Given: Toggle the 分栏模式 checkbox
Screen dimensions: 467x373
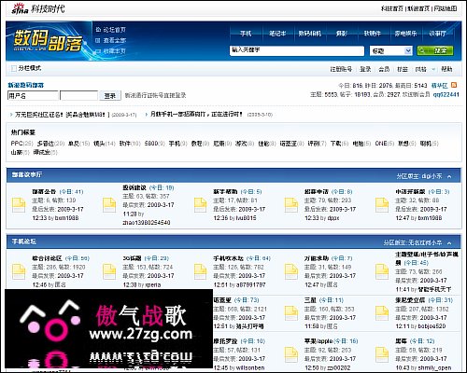Looking at the screenshot, I should pos(14,68).
